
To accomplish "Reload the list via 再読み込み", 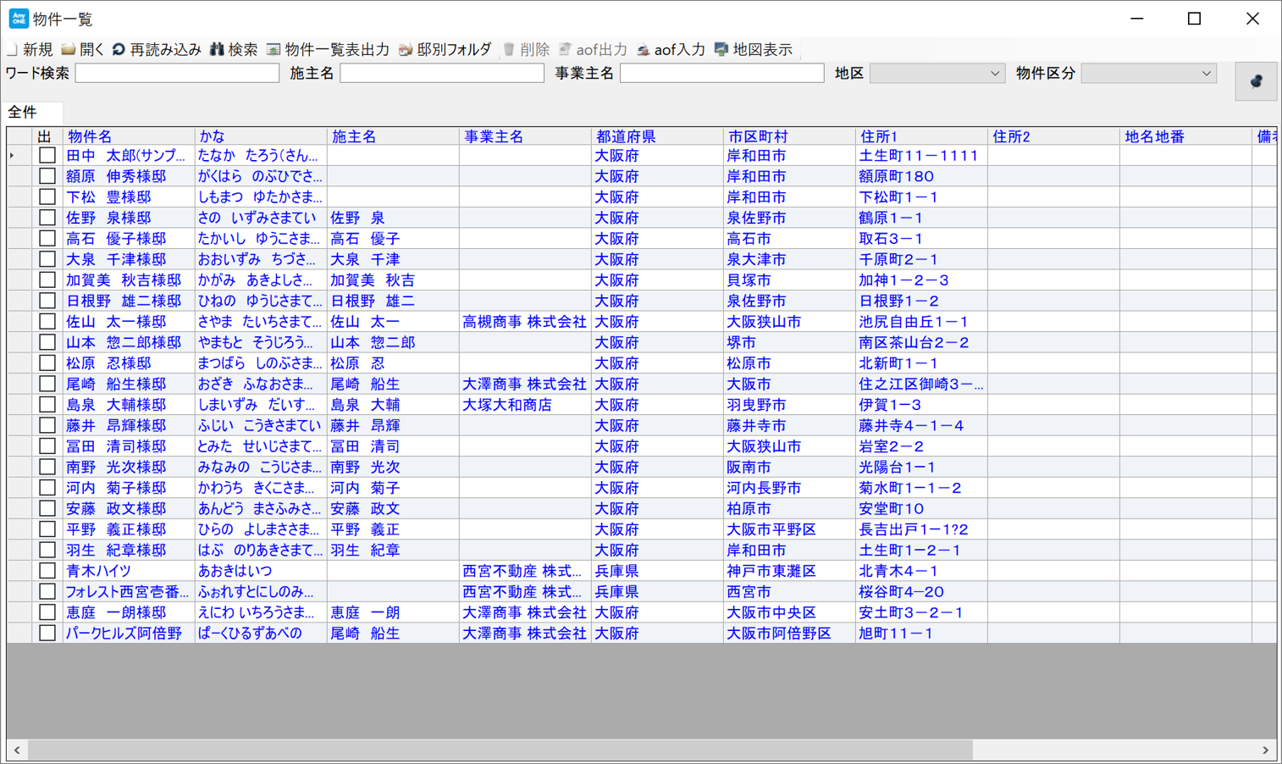I will pyautogui.click(x=119, y=50).
